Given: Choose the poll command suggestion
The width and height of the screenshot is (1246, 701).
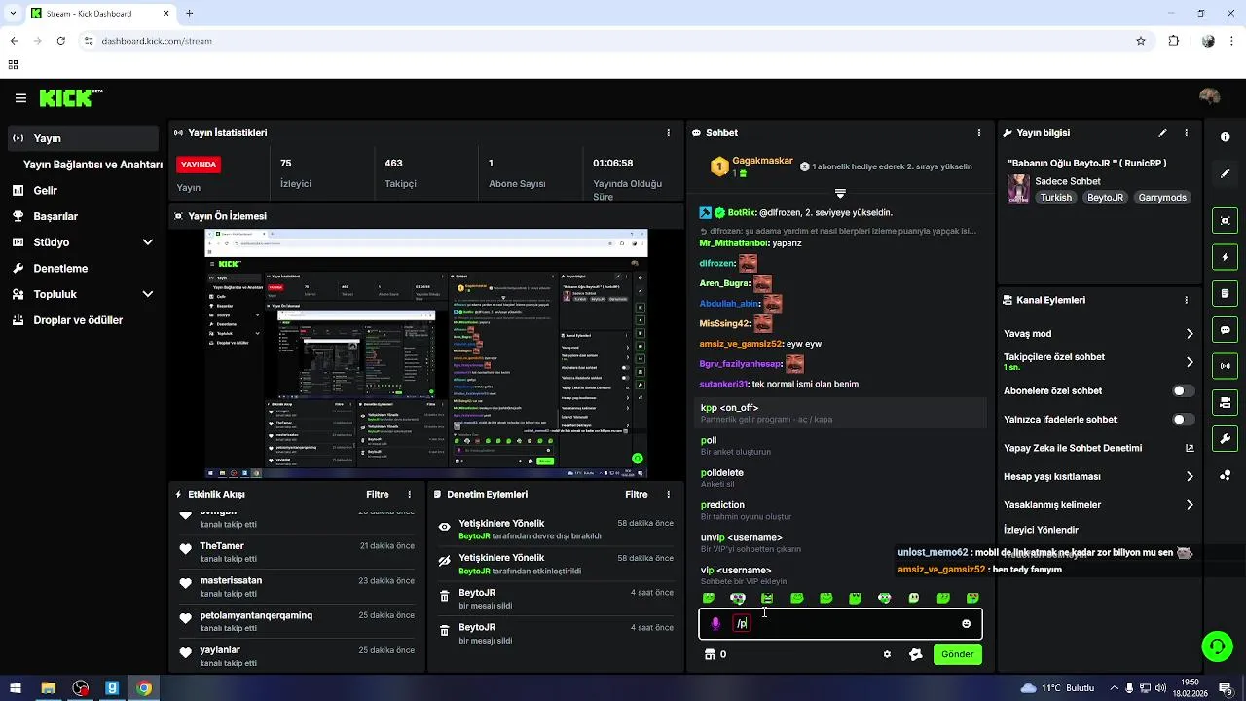Looking at the screenshot, I should click(839, 445).
